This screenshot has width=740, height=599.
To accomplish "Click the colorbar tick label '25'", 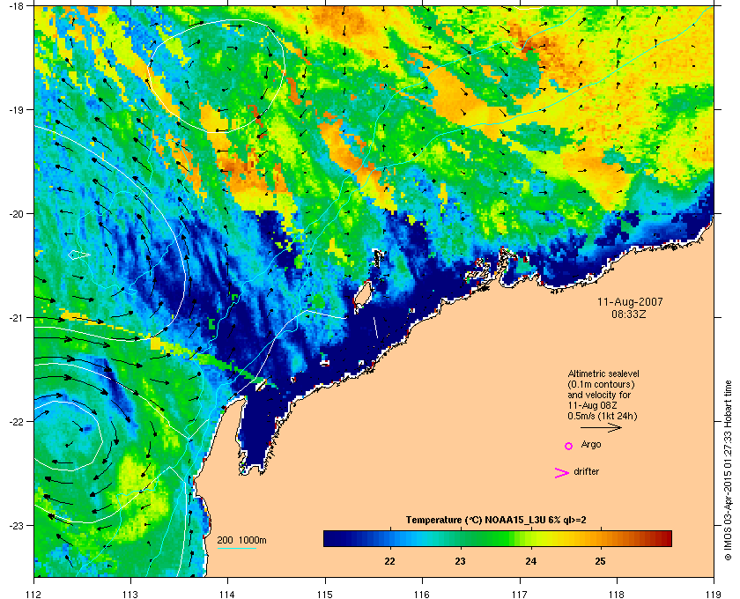I will point(600,561).
